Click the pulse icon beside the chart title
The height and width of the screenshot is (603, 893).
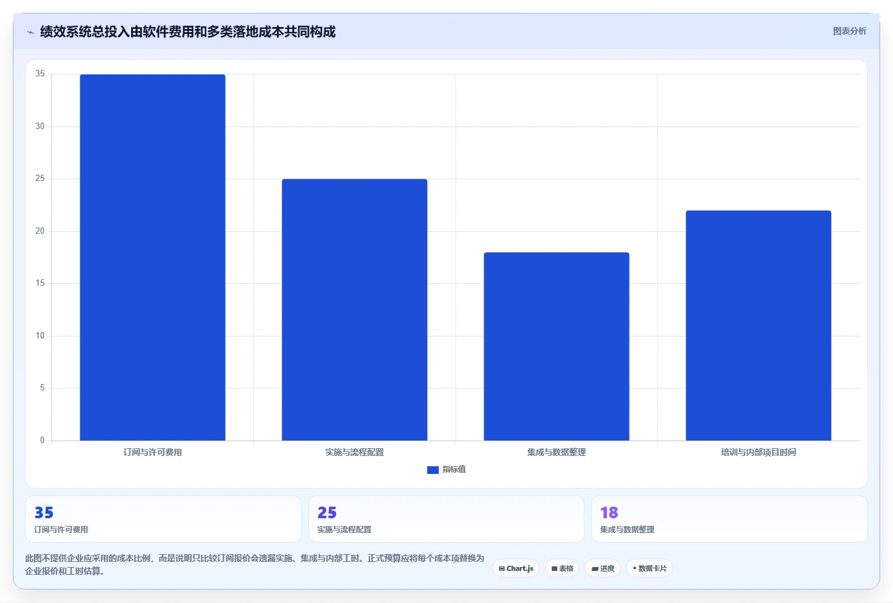[30, 32]
